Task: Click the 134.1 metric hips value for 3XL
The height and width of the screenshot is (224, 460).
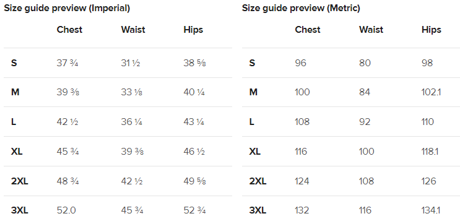Action: 431,210
